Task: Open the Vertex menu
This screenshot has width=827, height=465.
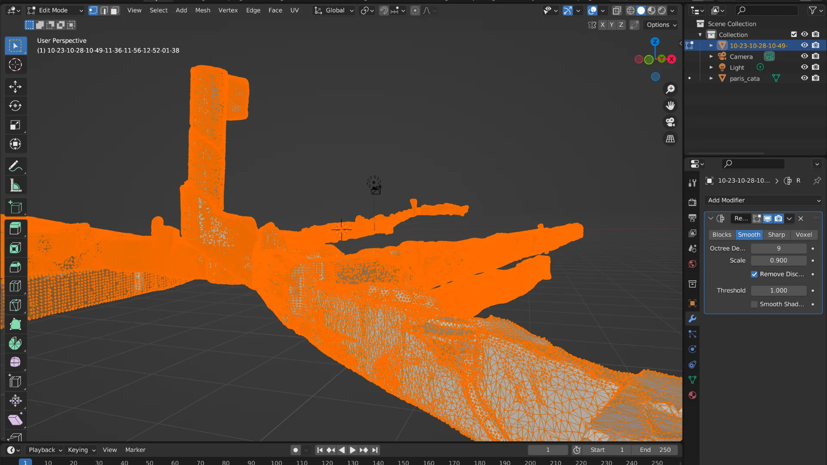Action: pos(228,10)
